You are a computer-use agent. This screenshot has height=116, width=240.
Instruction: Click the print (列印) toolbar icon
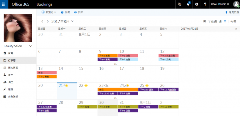(75, 12)
